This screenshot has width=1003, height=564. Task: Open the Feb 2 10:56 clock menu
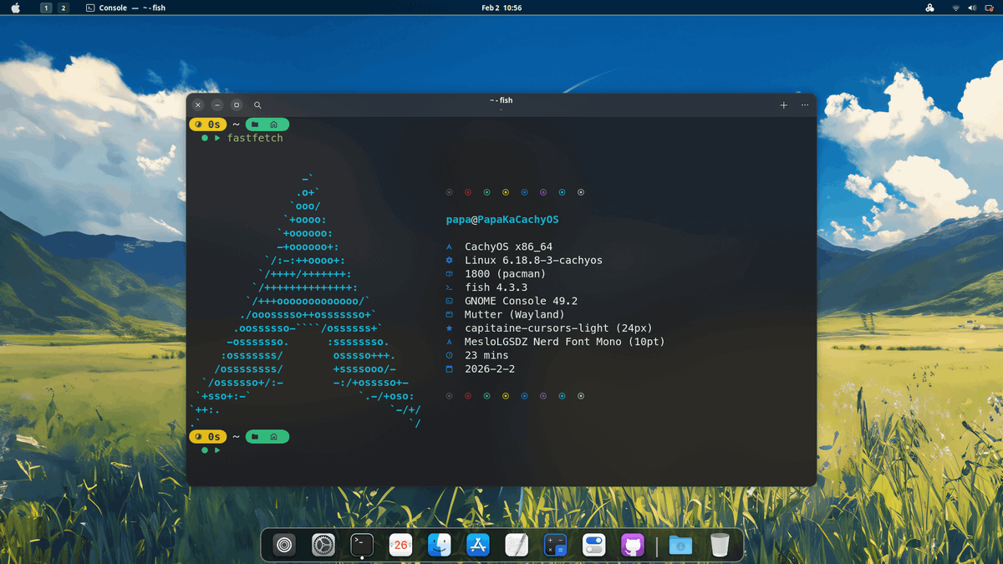point(501,8)
